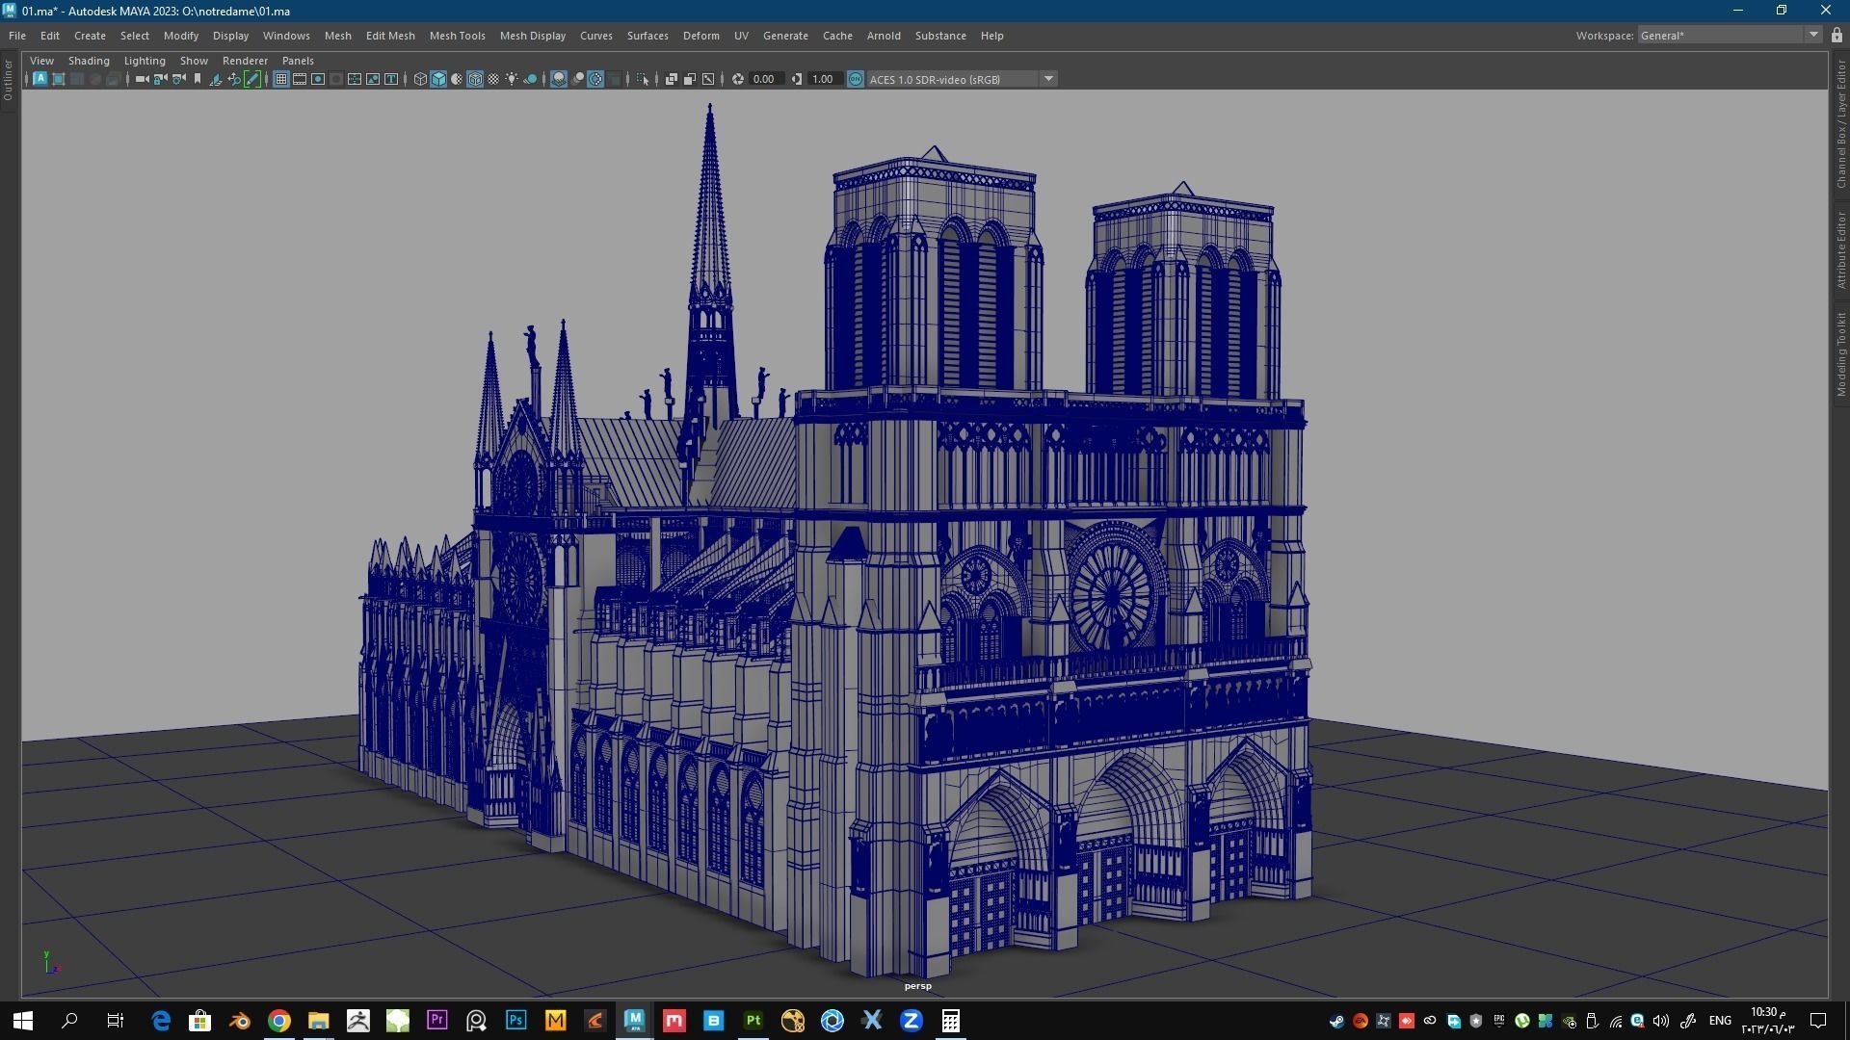Open the Mesh Display menu
Image resolution: width=1850 pixels, height=1040 pixels.
point(532,36)
